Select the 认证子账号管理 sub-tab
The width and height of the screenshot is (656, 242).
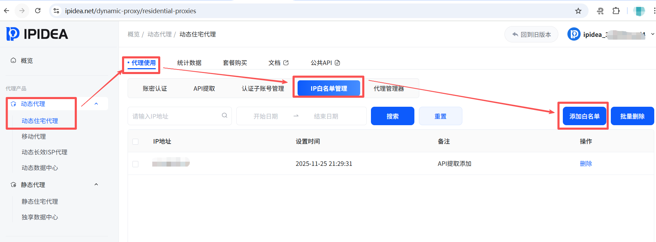pos(263,88)
